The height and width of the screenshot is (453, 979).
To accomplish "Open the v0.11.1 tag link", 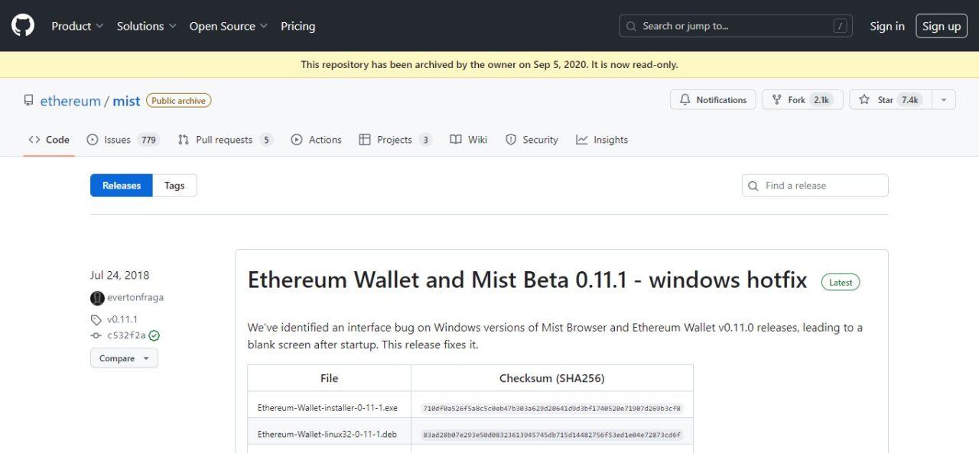I will (122, 320).
